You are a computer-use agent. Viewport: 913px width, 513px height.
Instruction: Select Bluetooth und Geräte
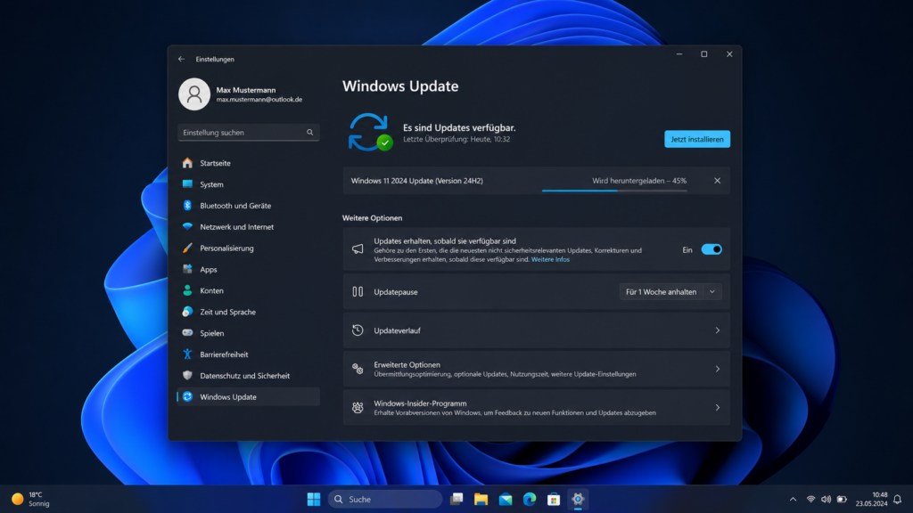[249, 206]
